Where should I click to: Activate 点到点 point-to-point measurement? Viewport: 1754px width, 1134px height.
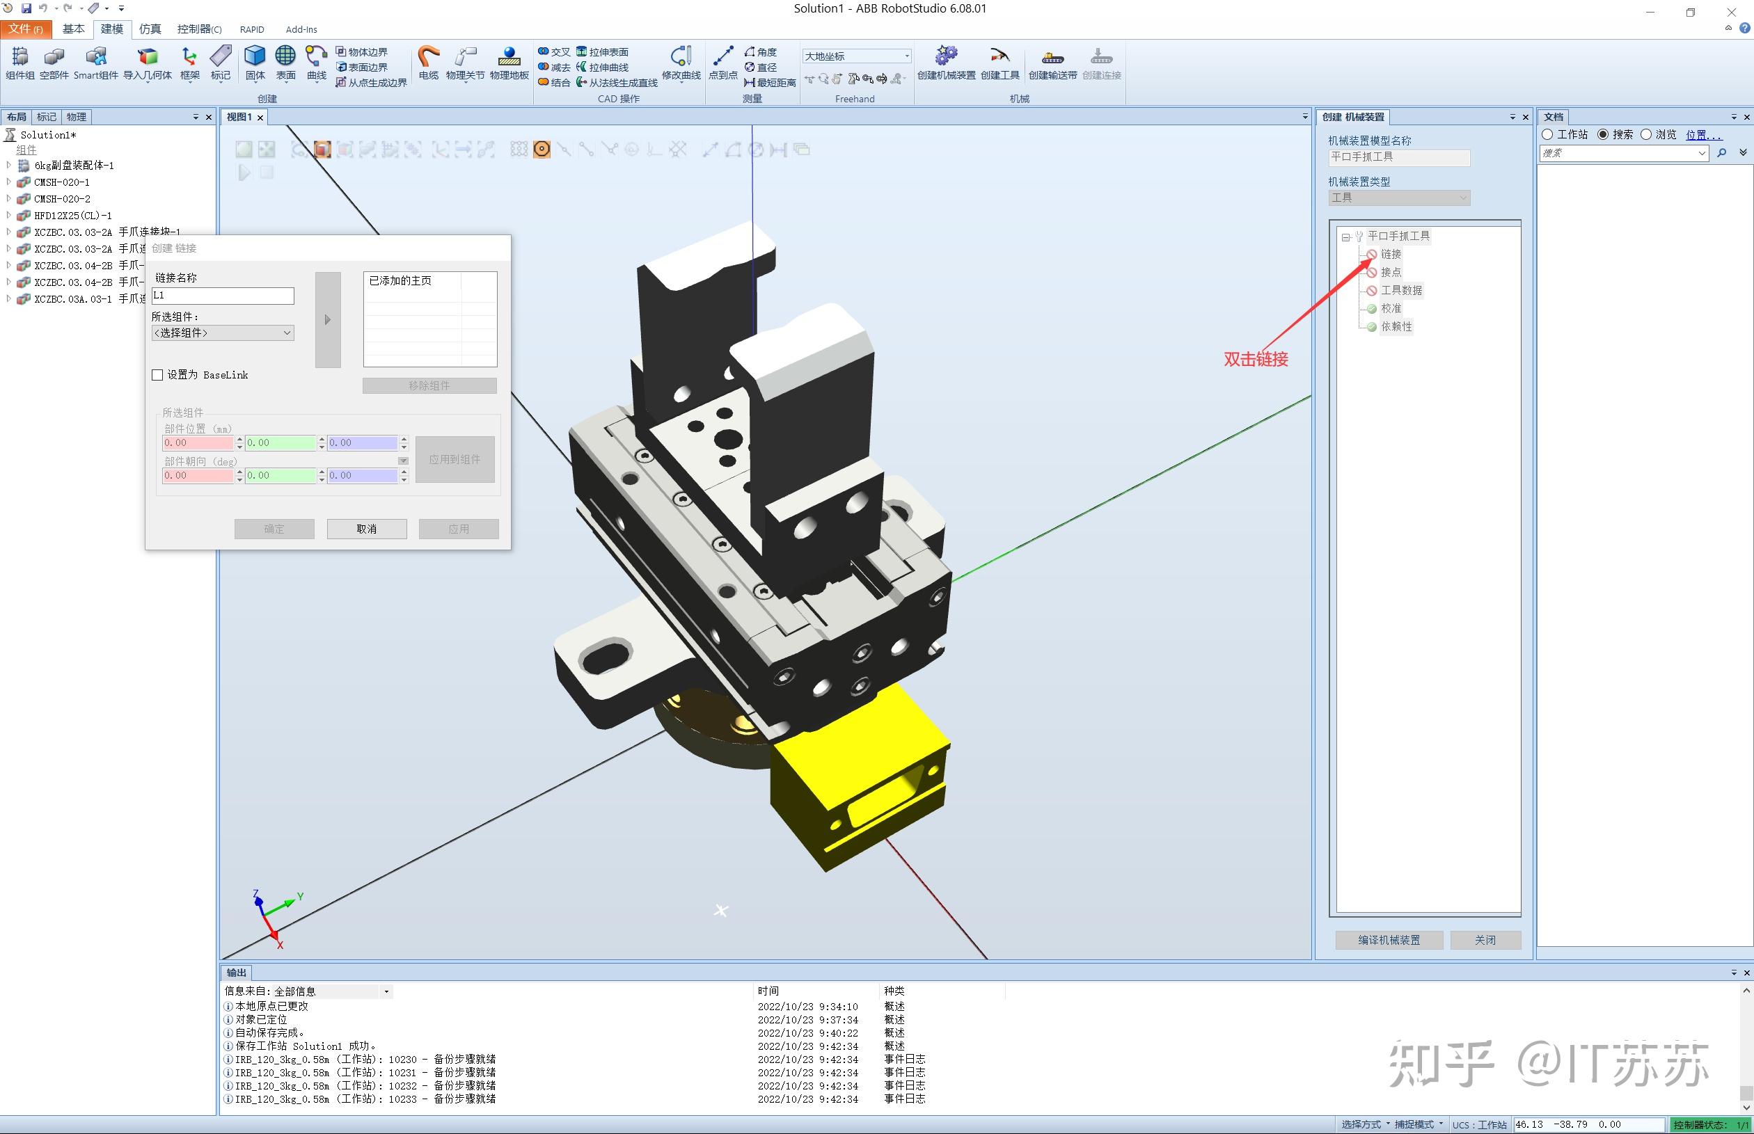(722, 63)
